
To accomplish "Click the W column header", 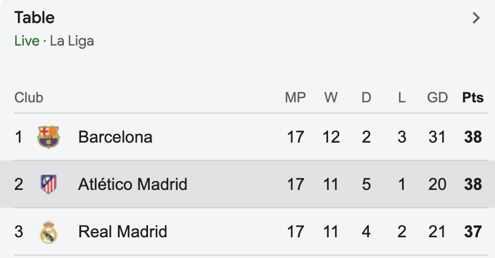I will tap(331, 98).
